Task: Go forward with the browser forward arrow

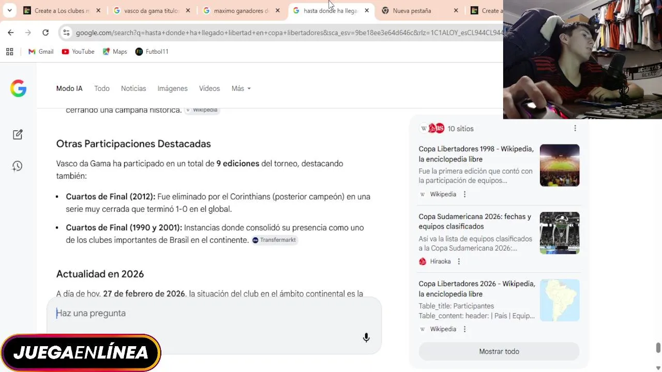Action: pyautogui.click(x=28, y=33)
